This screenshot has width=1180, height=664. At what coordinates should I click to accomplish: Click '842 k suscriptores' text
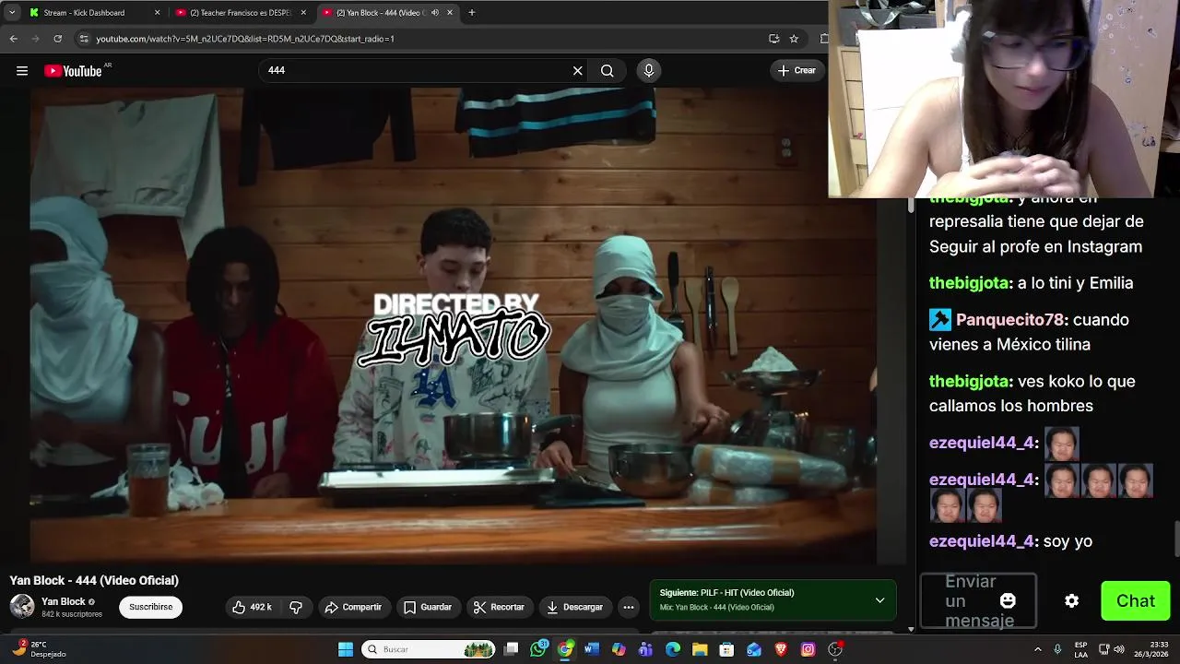[72, 614]
